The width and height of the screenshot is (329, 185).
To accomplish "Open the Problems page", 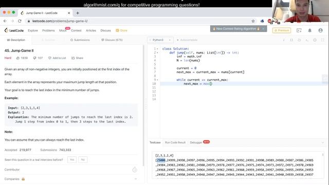I will pos(48,30).
